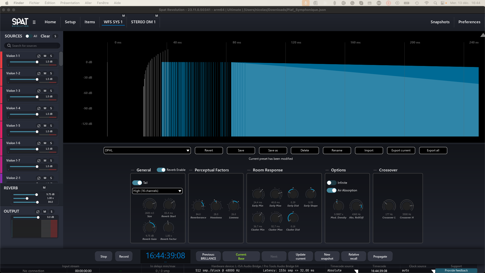Disable the Tail toggle
Viewport: 485px width, 273px height.
coord(137,183)
